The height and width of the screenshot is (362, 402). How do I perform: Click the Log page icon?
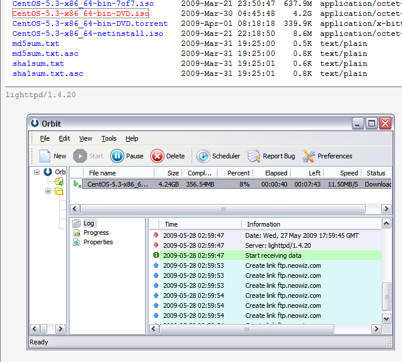(x=77, y=223)
